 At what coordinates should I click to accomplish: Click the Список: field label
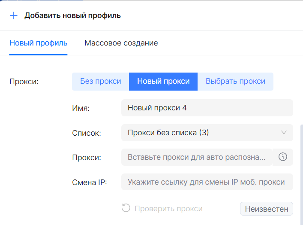[87, 133]
